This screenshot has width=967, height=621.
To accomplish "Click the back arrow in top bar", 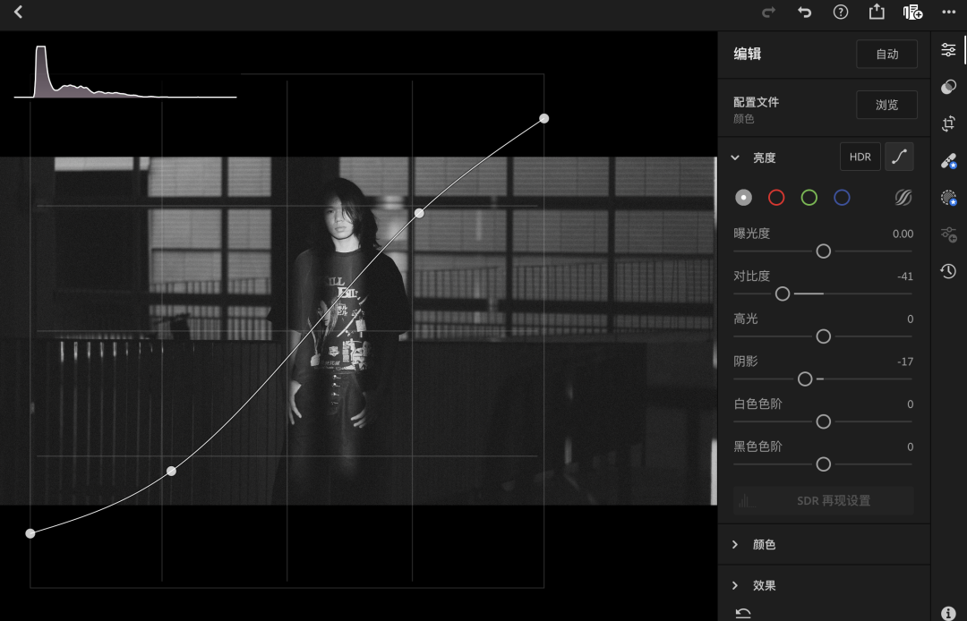I will coord(18,13).
